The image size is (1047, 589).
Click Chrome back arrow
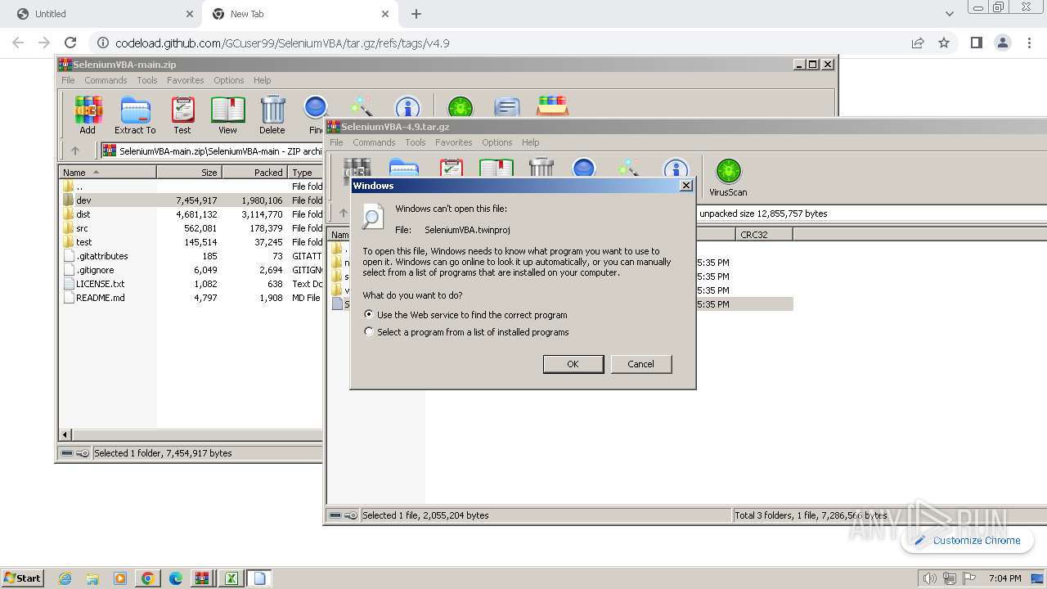tap(18, 43)
